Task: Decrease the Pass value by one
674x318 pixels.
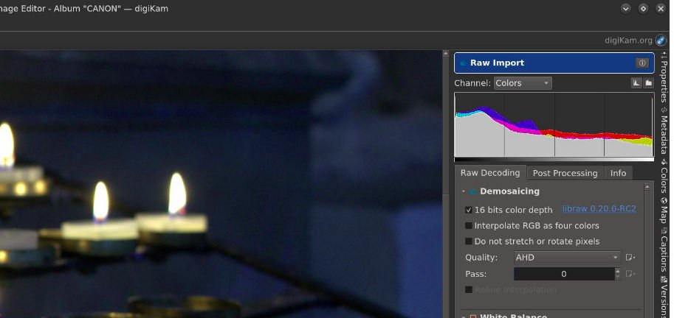Action: click(618, 277)
